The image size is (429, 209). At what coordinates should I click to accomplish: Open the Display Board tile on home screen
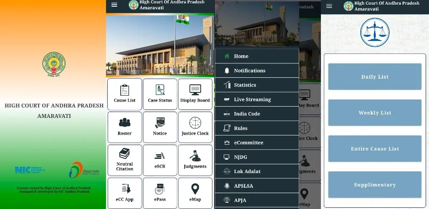195,94
